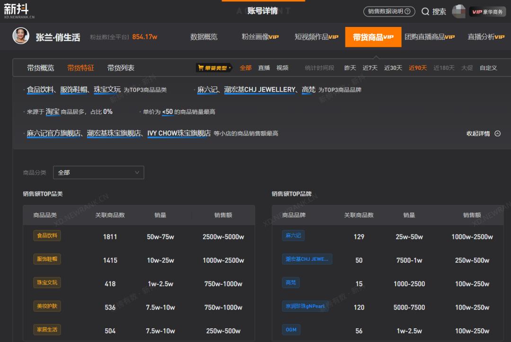The image size is (511, 342).
Task: Open the 带货列表 sub-tab
Action: coord(121,68)
